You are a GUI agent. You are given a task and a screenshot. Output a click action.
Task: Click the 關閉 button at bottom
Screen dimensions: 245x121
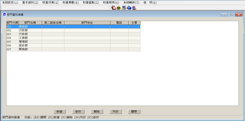click(x=134, y=112)
